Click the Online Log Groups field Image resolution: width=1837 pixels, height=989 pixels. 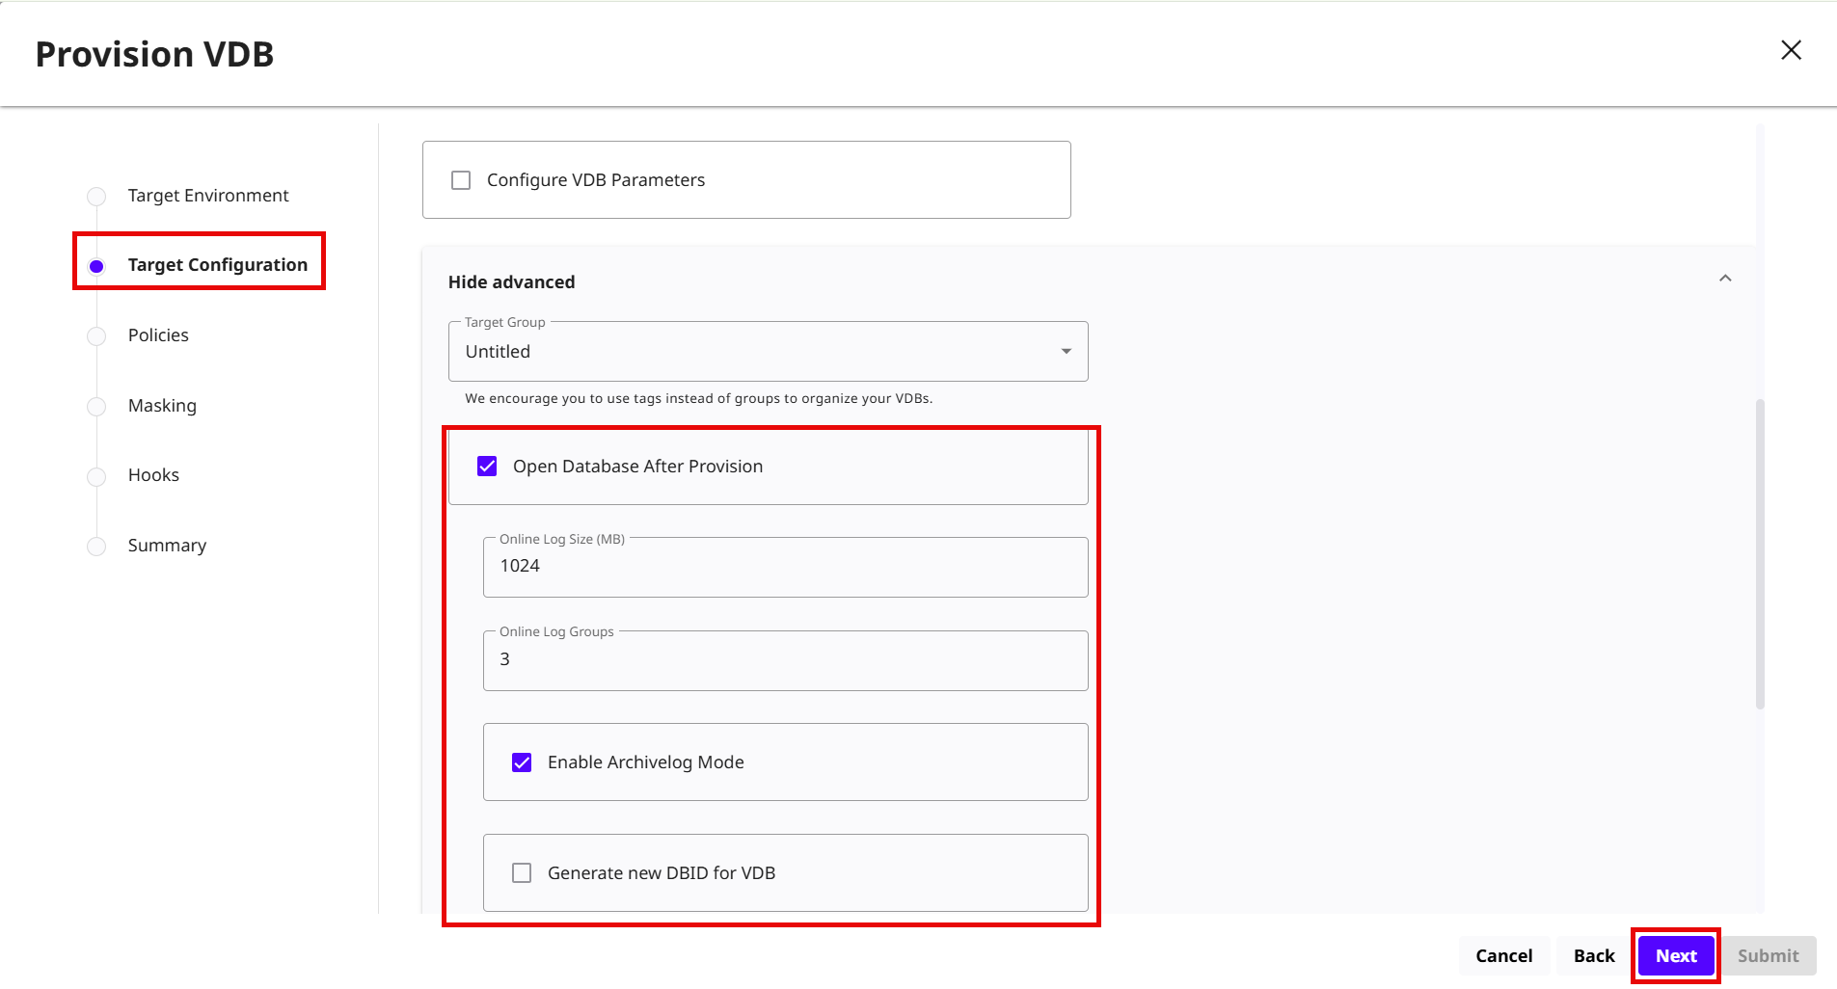(x=786, y=660)
